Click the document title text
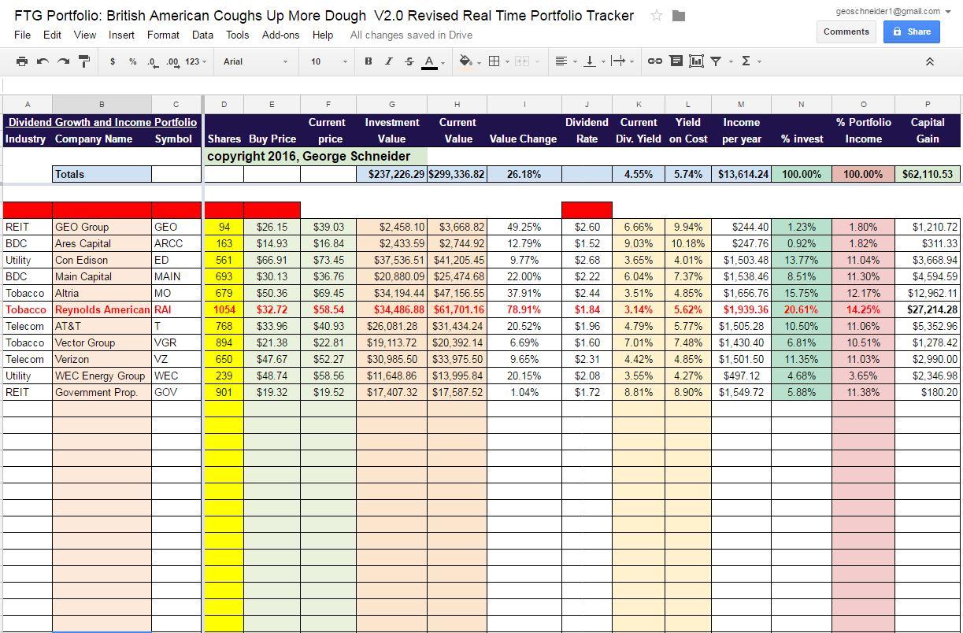 pyautogui.click(x=324, y=16)
